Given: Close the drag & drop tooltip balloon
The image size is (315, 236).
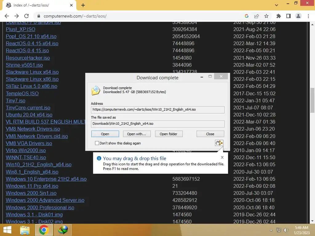Looking at the screenshot, I should tap(222, 157).
